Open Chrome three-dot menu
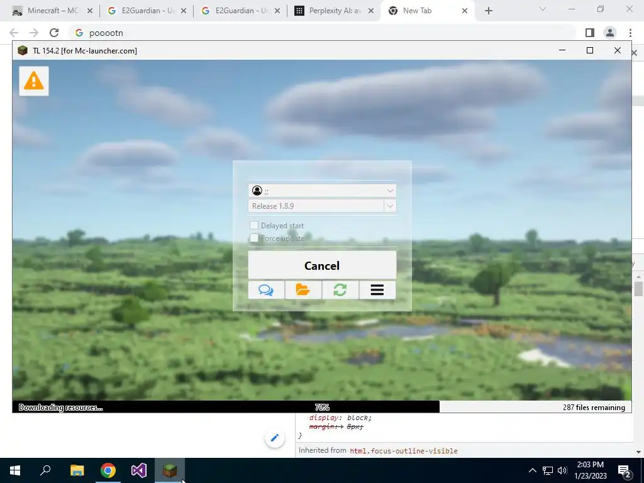 tap(630, 33)
